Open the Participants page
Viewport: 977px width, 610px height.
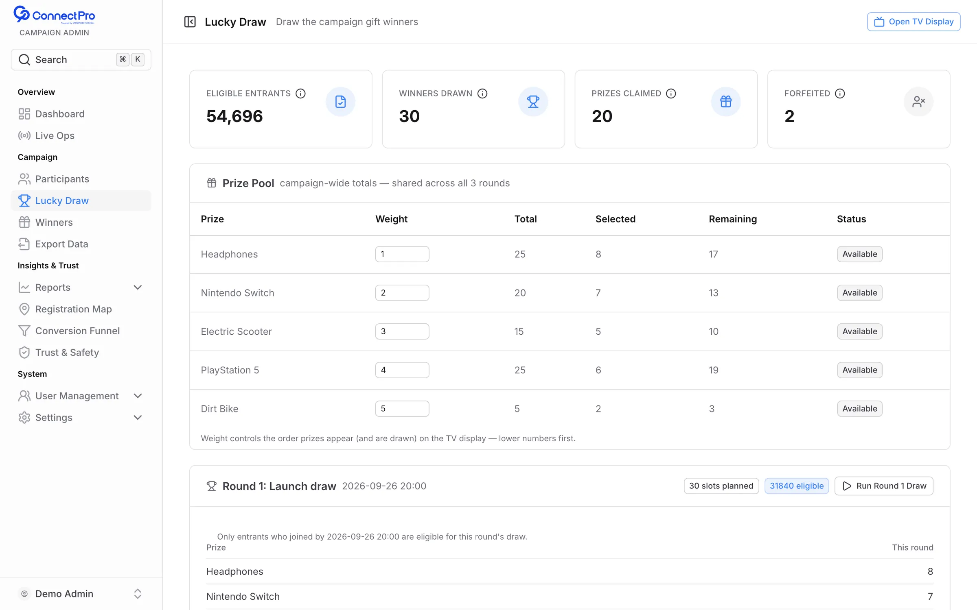point(81,179)
